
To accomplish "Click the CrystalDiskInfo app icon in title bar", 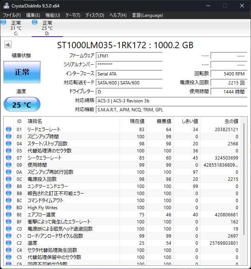I will [6, 6].
